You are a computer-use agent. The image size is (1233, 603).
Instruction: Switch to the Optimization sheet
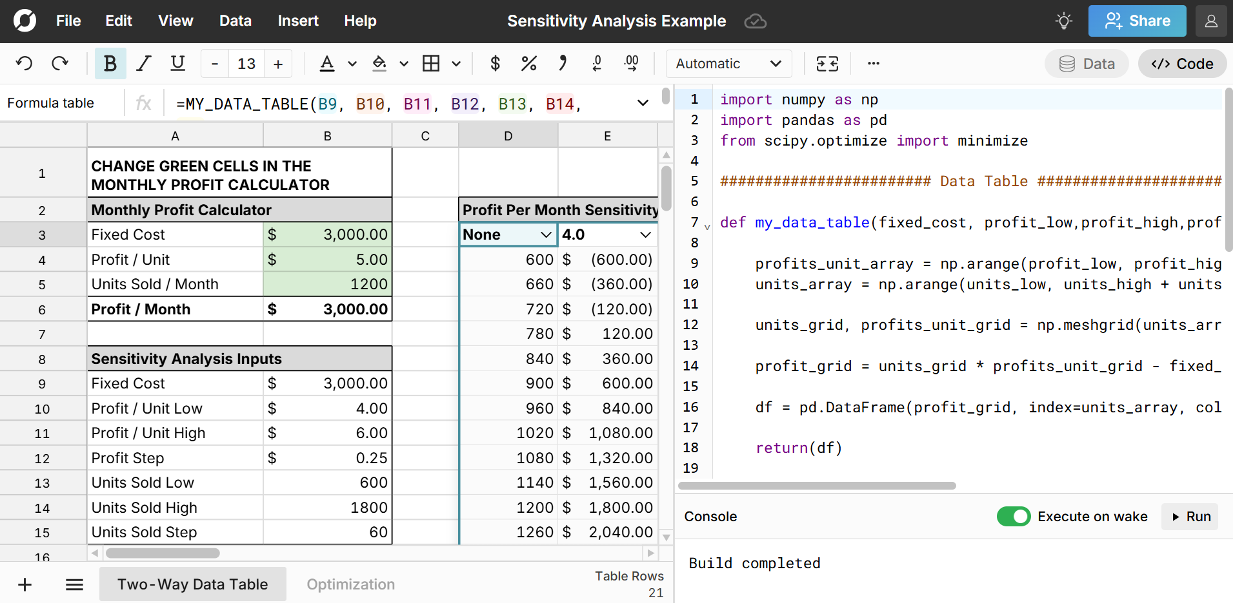(x=350, y=584)
